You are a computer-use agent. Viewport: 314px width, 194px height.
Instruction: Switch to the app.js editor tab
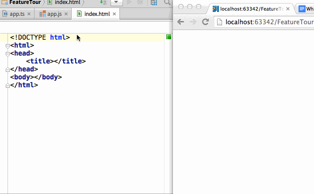point(54,14)
